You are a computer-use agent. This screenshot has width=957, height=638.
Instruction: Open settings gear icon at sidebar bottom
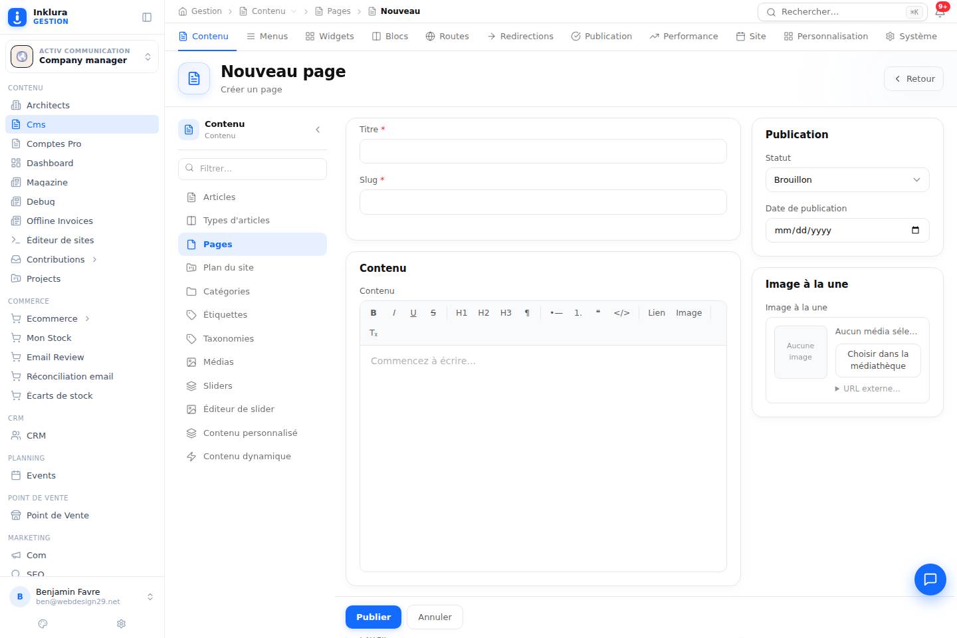point(121,623)
